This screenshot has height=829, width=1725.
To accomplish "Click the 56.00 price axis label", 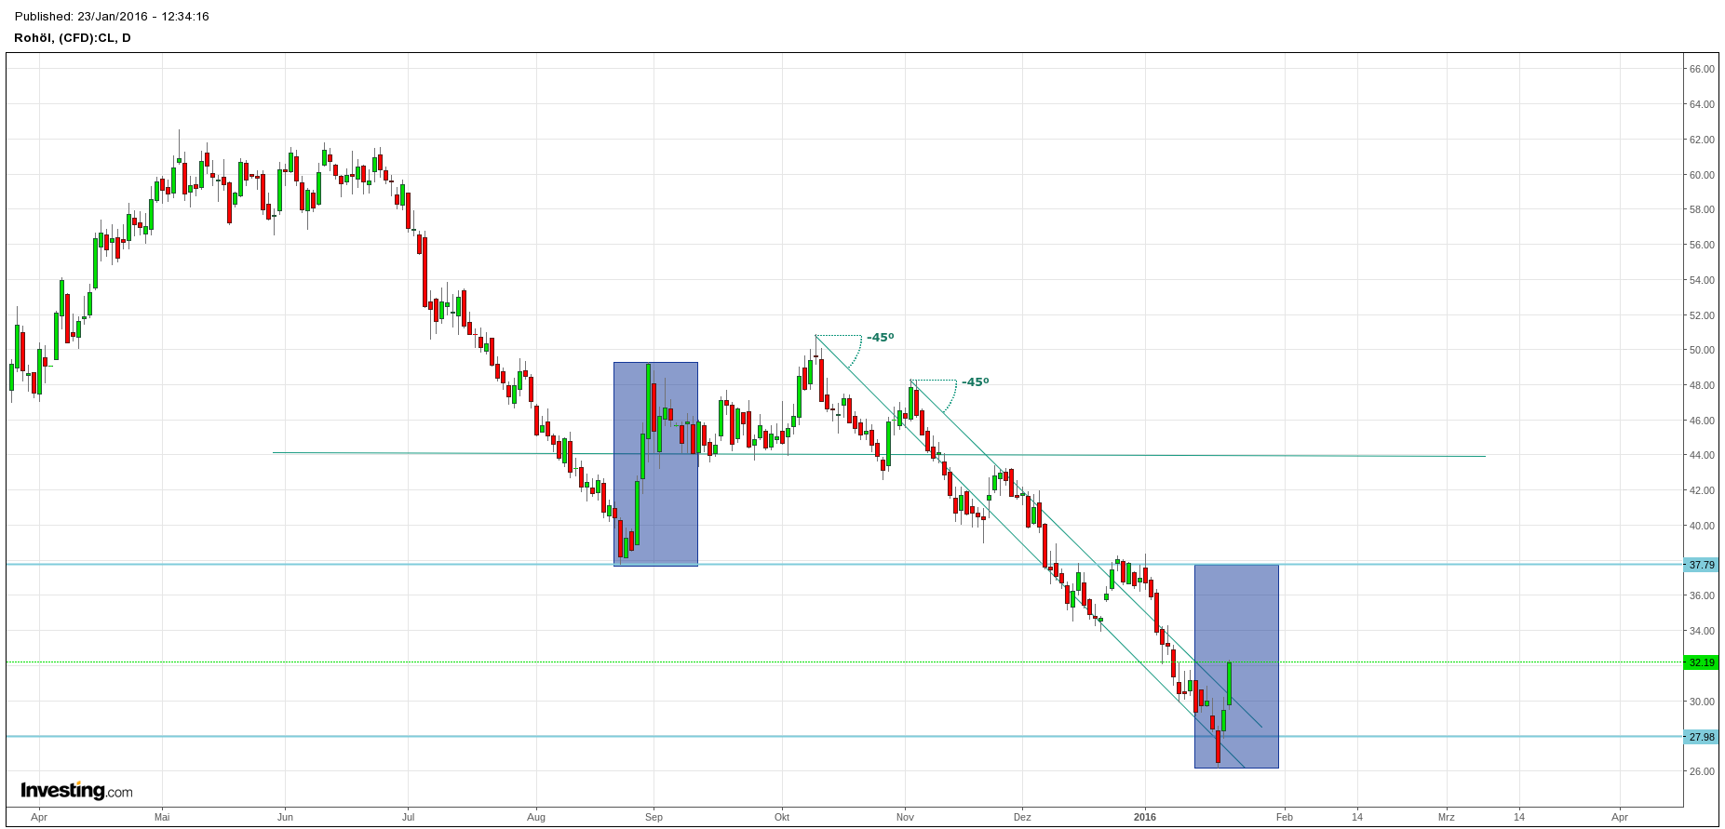I will [x=1702, y=245].
